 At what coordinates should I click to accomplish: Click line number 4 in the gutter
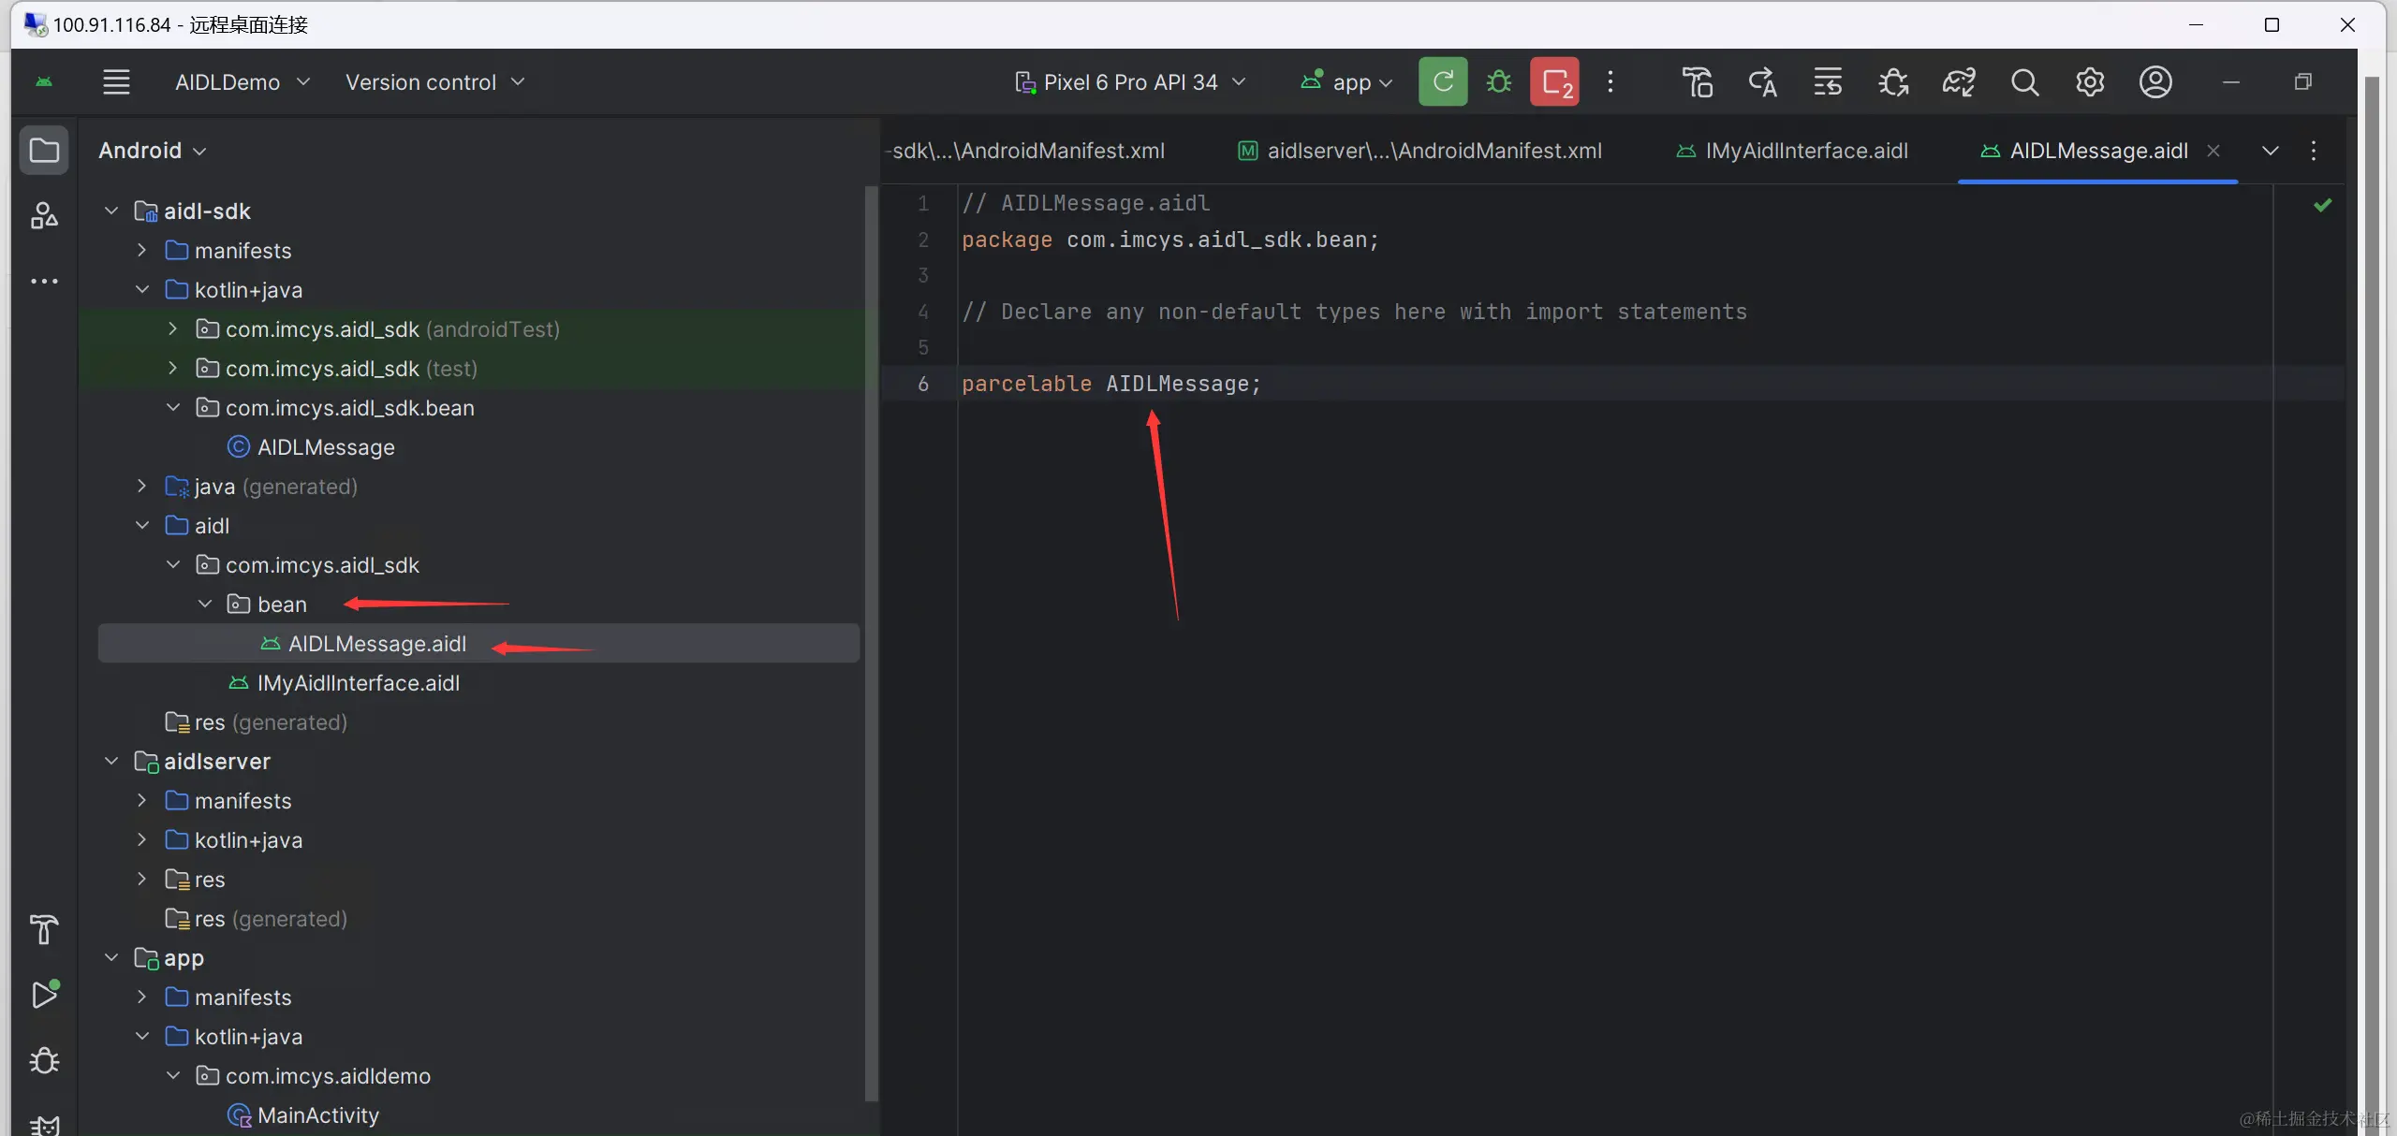click(923, 312)
